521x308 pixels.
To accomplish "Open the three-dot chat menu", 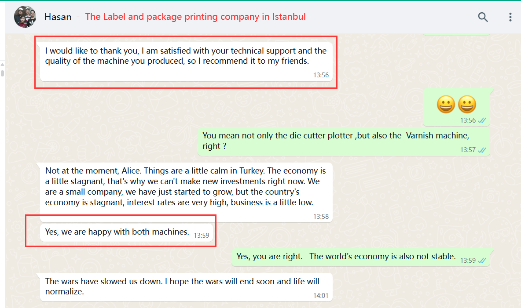I will click(x=510, y=17).
